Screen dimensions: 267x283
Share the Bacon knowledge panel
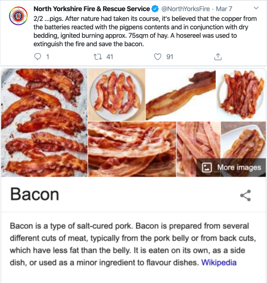(x=246, y=195)
